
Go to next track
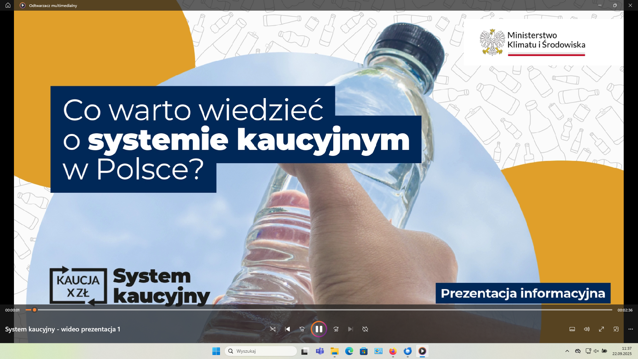[350, 329]
